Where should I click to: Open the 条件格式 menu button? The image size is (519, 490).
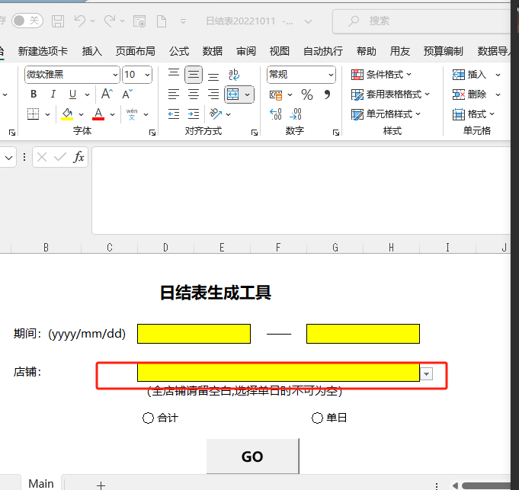[382, 75]
